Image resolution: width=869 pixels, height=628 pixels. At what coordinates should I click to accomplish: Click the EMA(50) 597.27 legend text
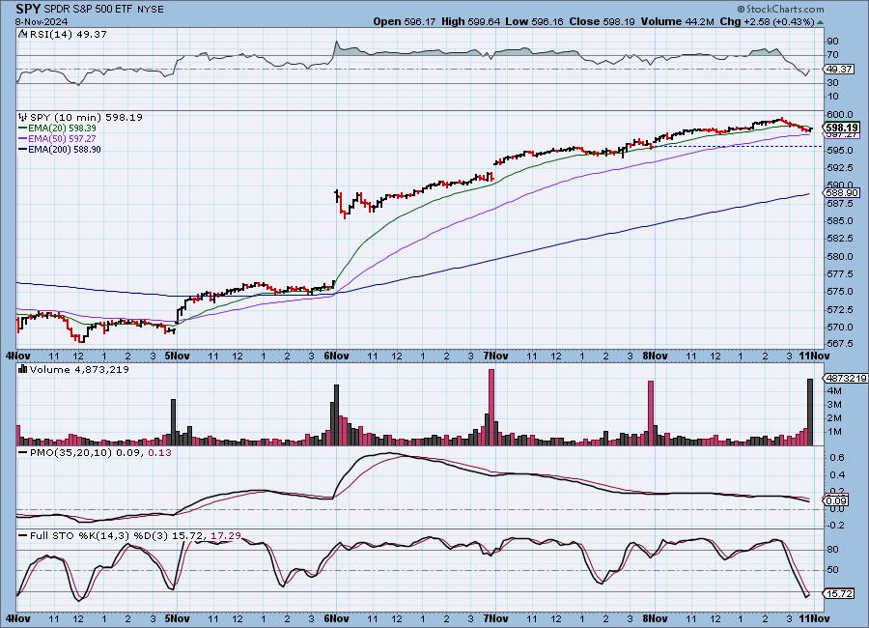[x=62, y=139]
